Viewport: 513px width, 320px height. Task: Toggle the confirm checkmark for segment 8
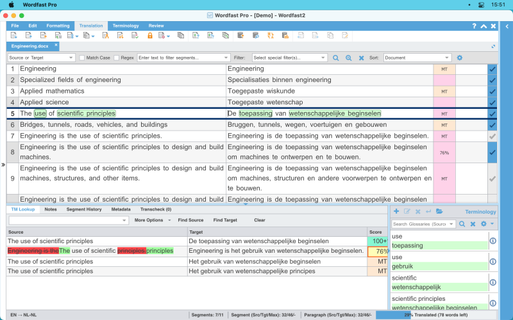tap(492, 152)
